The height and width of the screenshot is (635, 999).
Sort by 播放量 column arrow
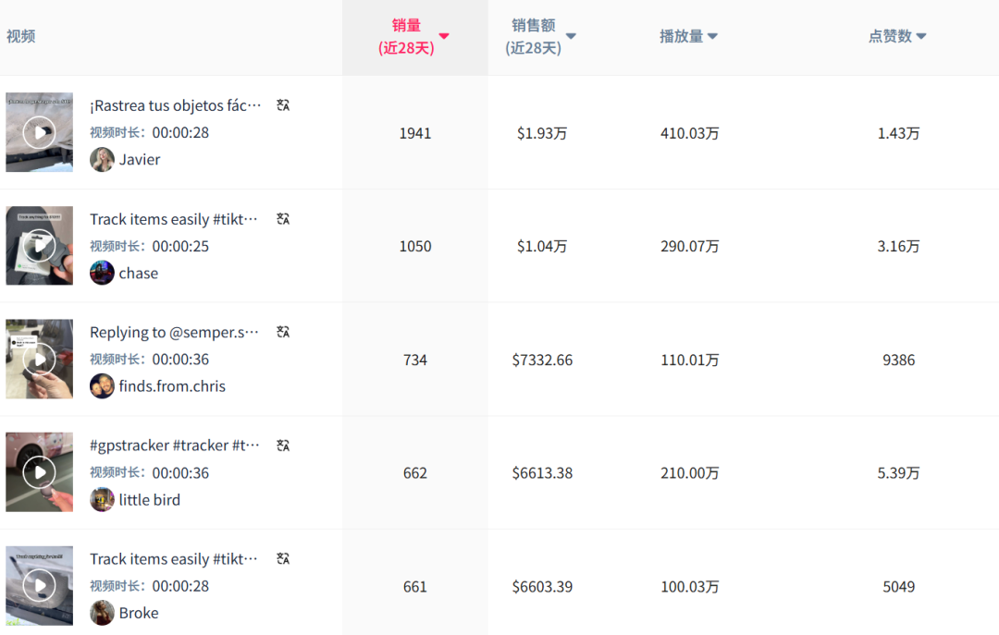click(x=712, y=37)
